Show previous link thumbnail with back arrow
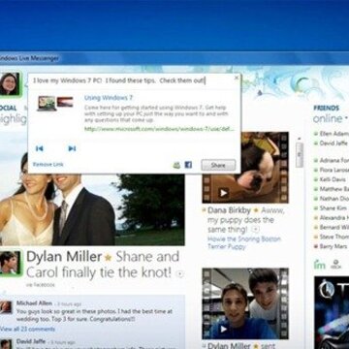This screenshot has height=349, width=349. 40,148
